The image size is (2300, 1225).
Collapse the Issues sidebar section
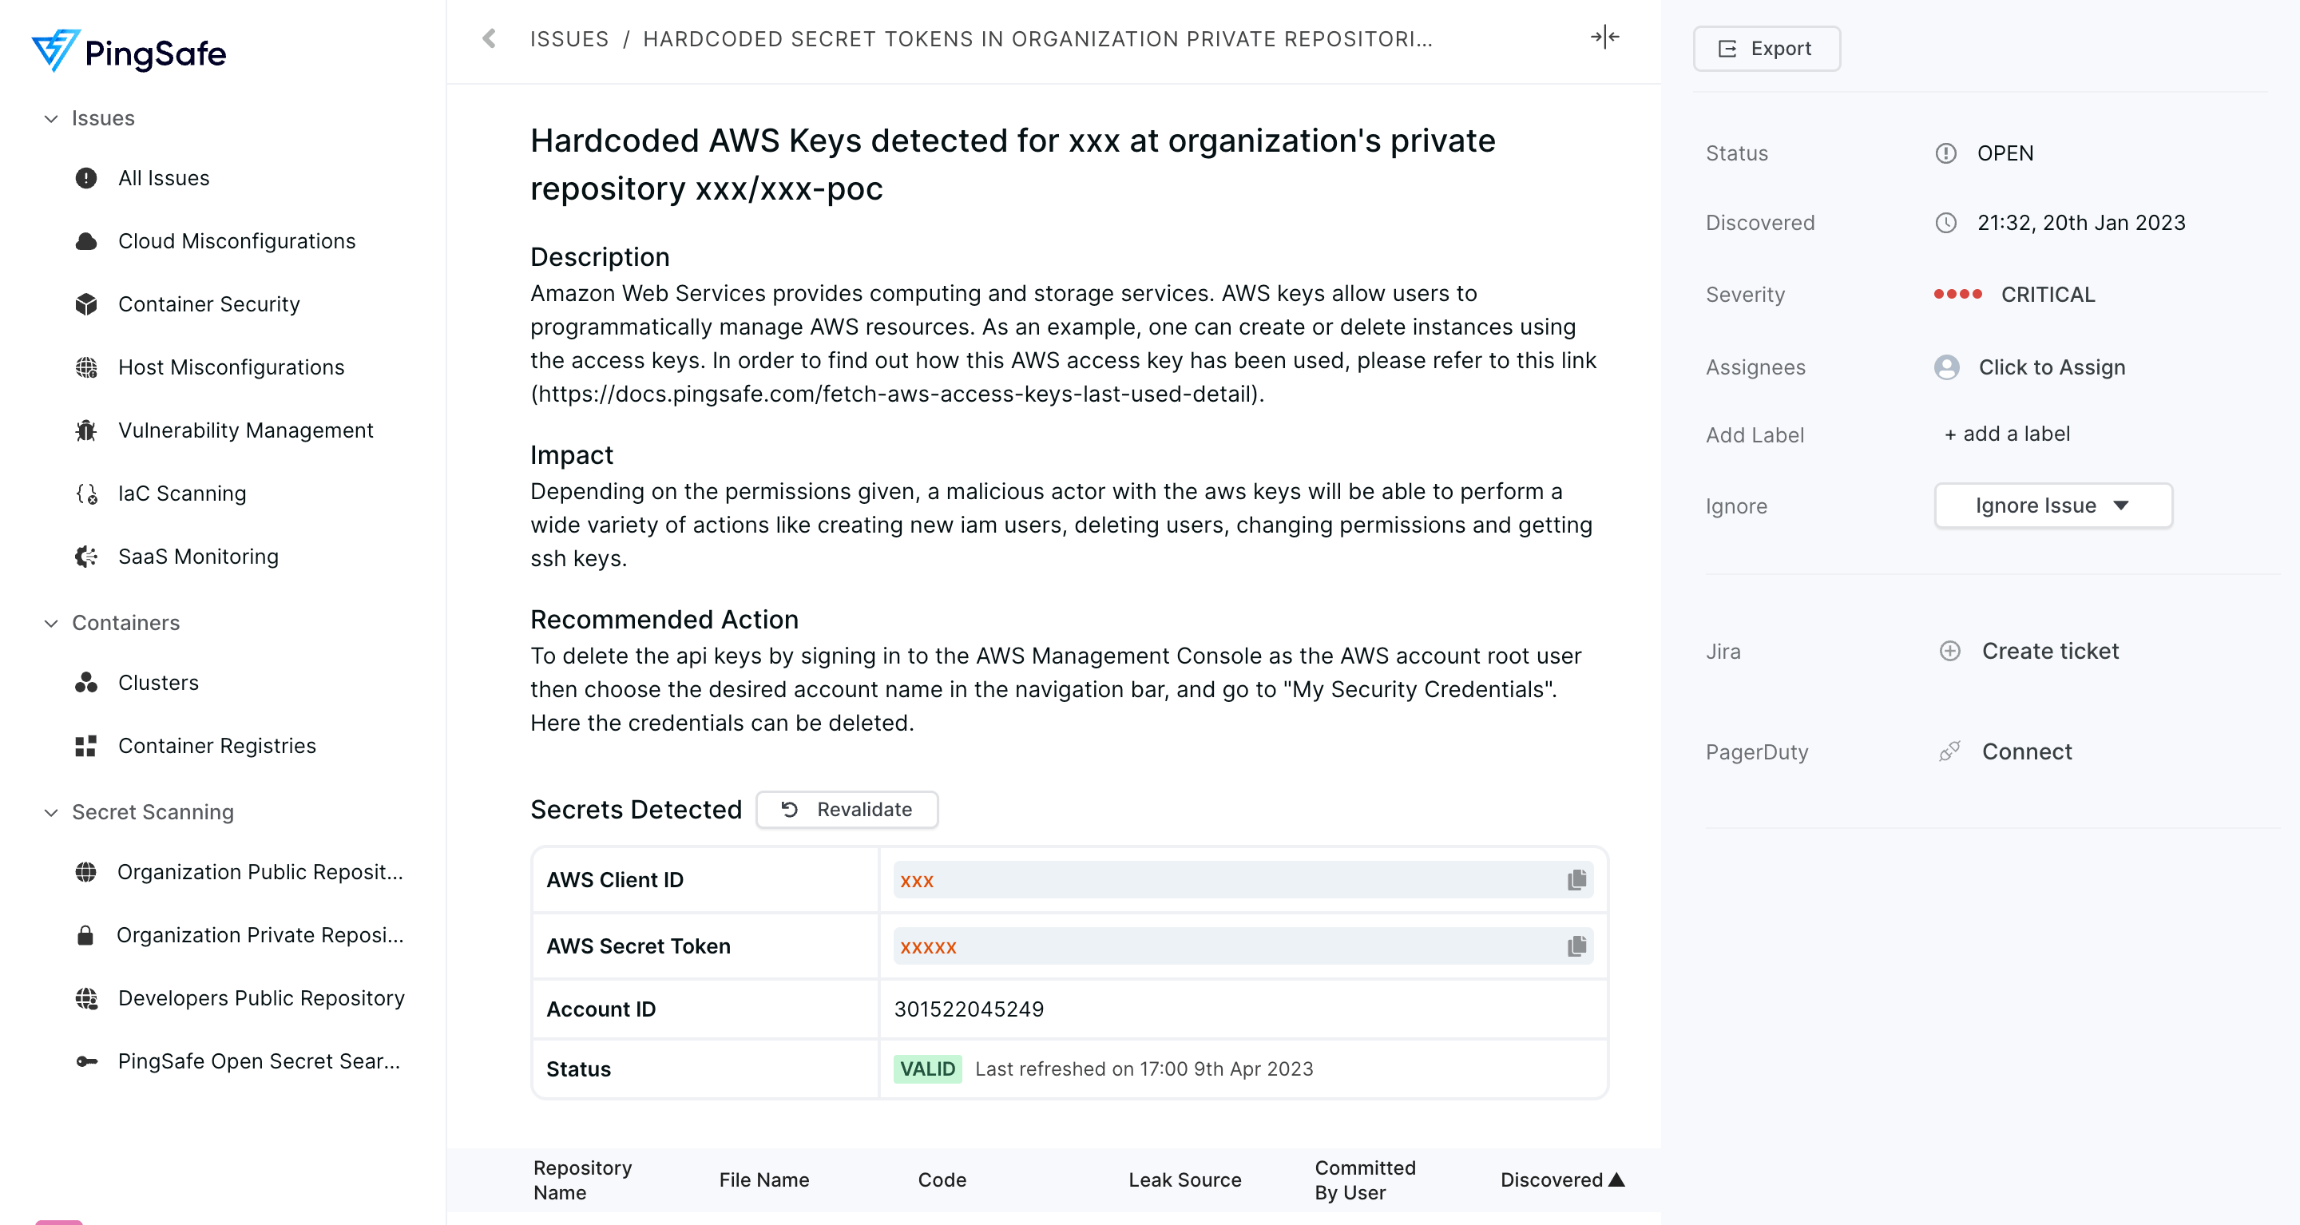click(x=51, y=118)
